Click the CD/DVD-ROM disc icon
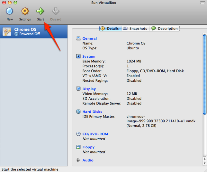 pyautogui.click(x=78, y=134)
